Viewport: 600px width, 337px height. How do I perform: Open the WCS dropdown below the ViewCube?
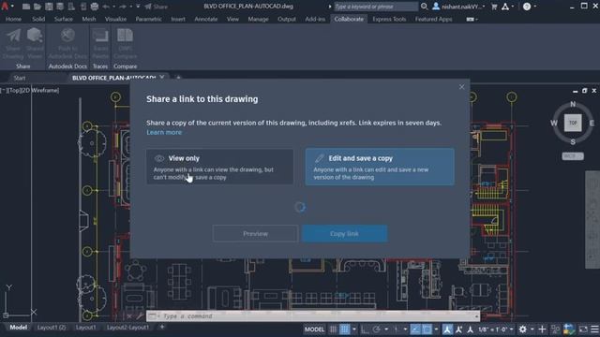coord(573,156)
